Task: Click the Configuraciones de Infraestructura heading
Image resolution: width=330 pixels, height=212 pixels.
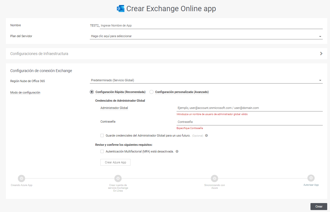Action: pyautogui.click(x=39, y=54)
